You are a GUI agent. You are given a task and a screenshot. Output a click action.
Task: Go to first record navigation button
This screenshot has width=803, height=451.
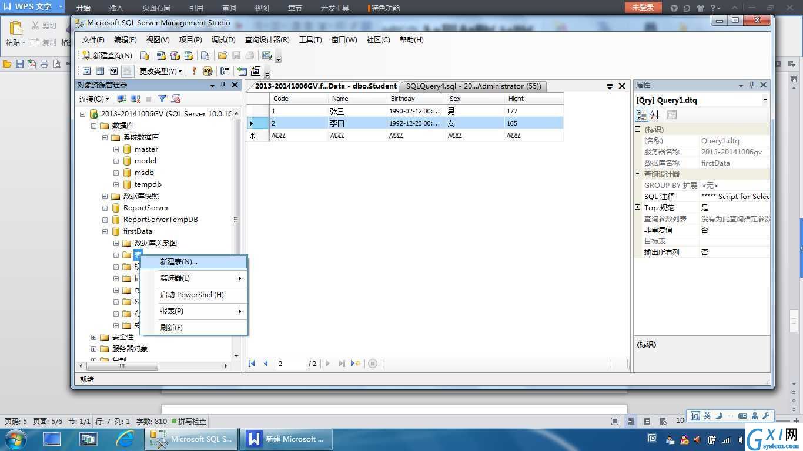(x=252, y=364)
